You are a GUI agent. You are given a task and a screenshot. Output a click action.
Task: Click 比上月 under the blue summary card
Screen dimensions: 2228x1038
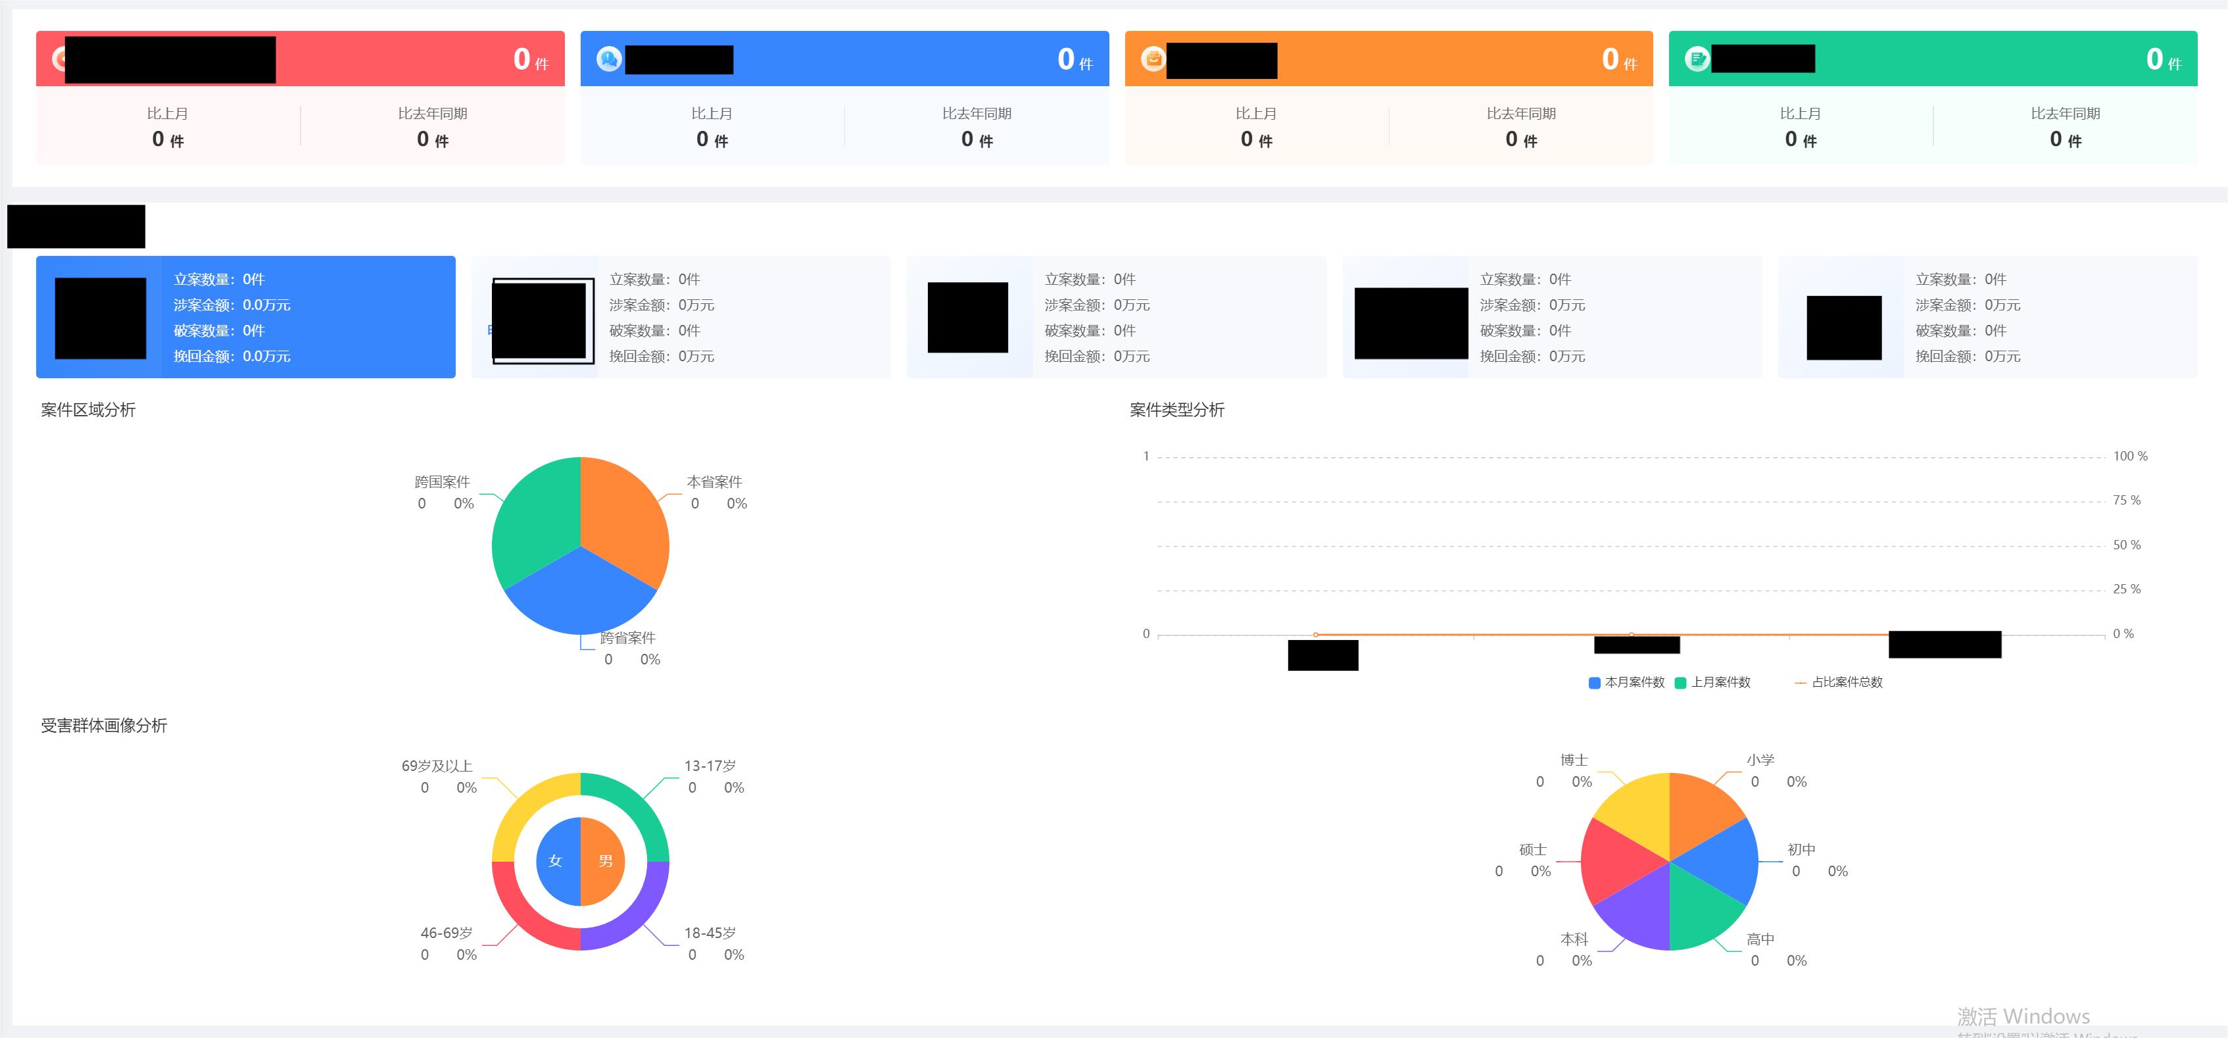click(712, 113)
